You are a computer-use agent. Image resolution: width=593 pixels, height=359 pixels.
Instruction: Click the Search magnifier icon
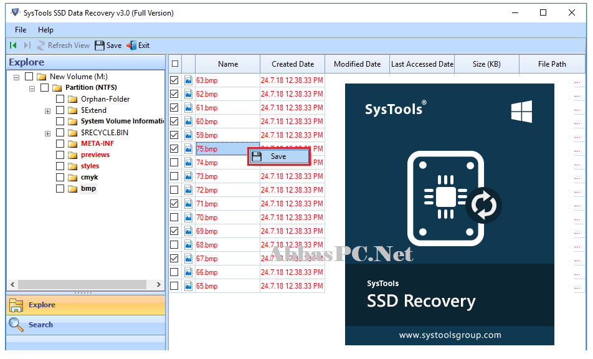(x=16, y=325)
